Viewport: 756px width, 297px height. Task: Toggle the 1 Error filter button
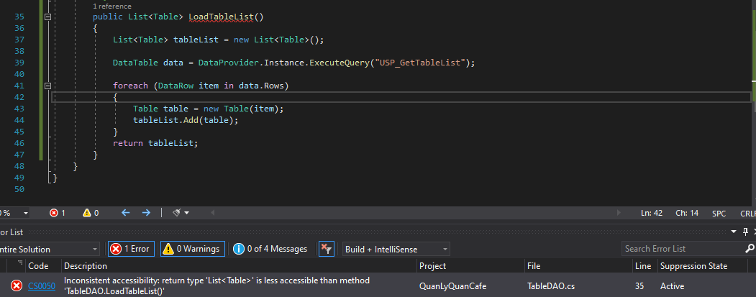click(130, 249)
